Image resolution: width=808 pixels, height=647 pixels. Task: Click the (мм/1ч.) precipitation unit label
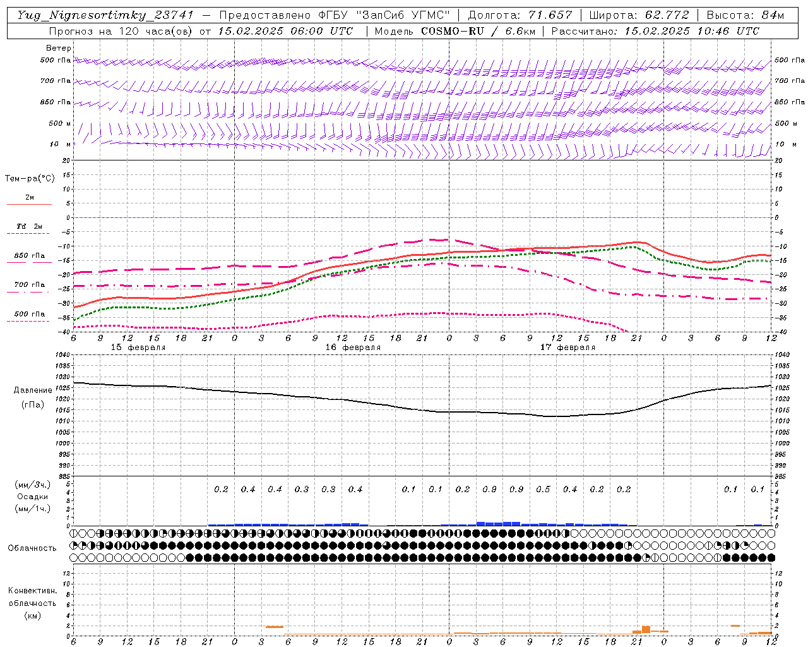click(x=33, y=509)
